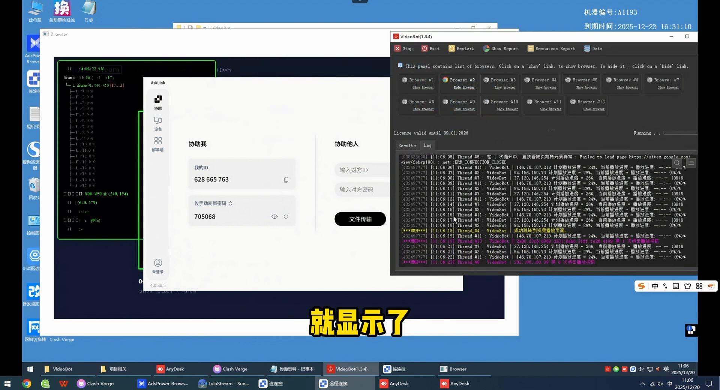Click Hide browser link under Browser #2
Image resolution: width=720 pixels, height=390 pixels.
click(x=464, y=87)
